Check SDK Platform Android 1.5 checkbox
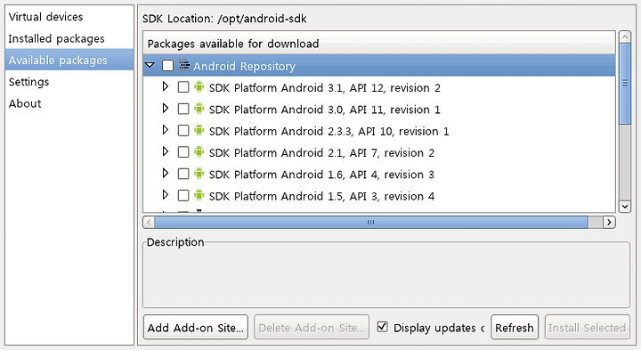This screenshot has width=641, height=350. tap(183, 195)
